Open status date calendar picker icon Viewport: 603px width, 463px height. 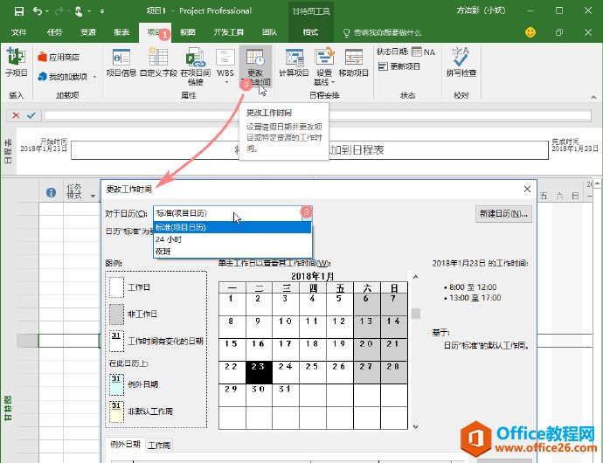tap(417, 52)
